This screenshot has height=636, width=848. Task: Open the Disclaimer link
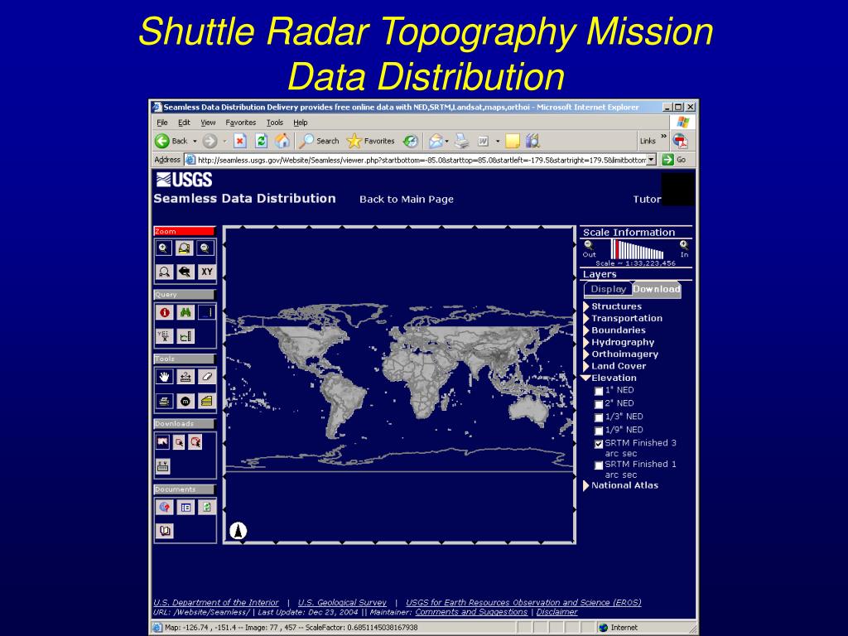click(557, 612)
